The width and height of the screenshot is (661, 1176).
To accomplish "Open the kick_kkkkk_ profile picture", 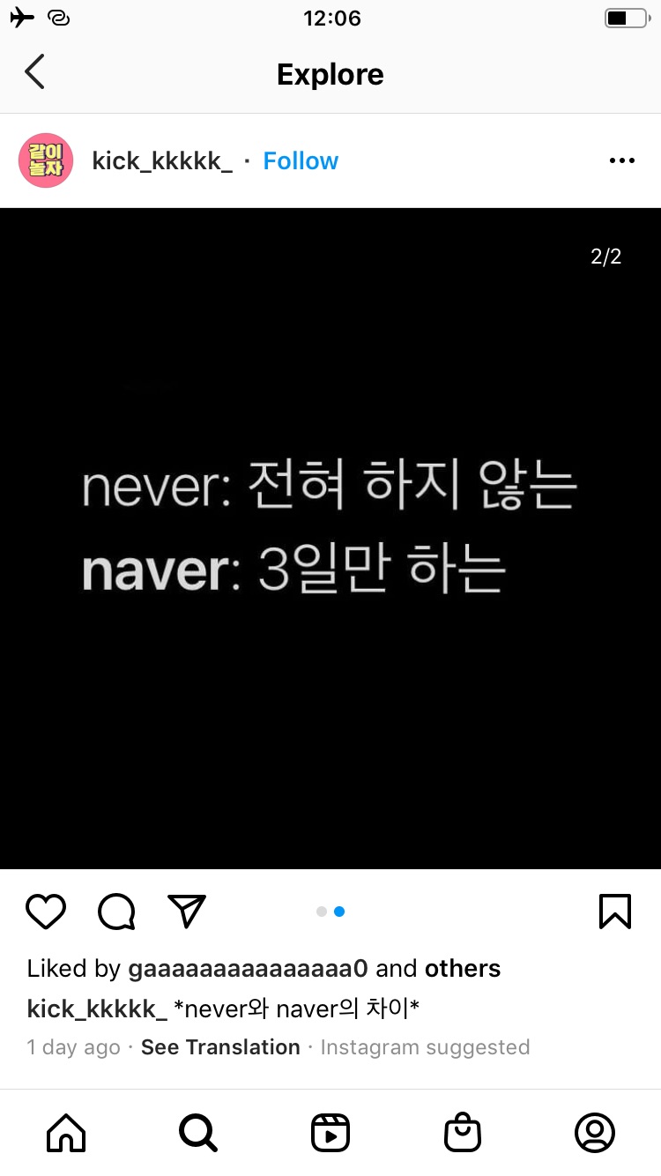I will (x=46, y=160).
